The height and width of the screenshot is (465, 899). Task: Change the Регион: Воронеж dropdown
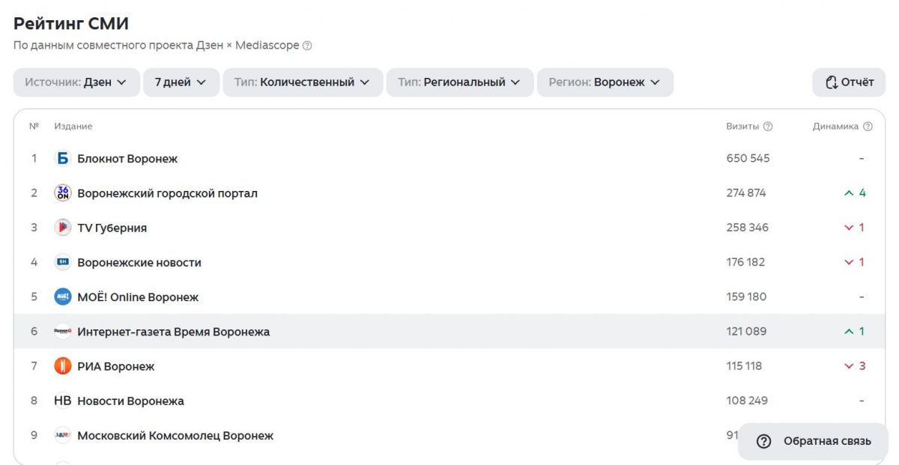coord(605,82)
